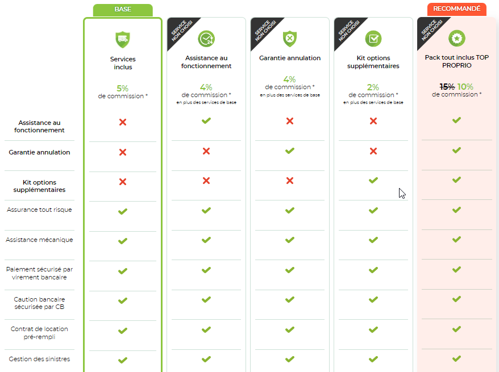The width and height of the screenshot is (499, 372).
Task: Click the Service non choisi ribbon on Assistance card
Action: (180, 30)
